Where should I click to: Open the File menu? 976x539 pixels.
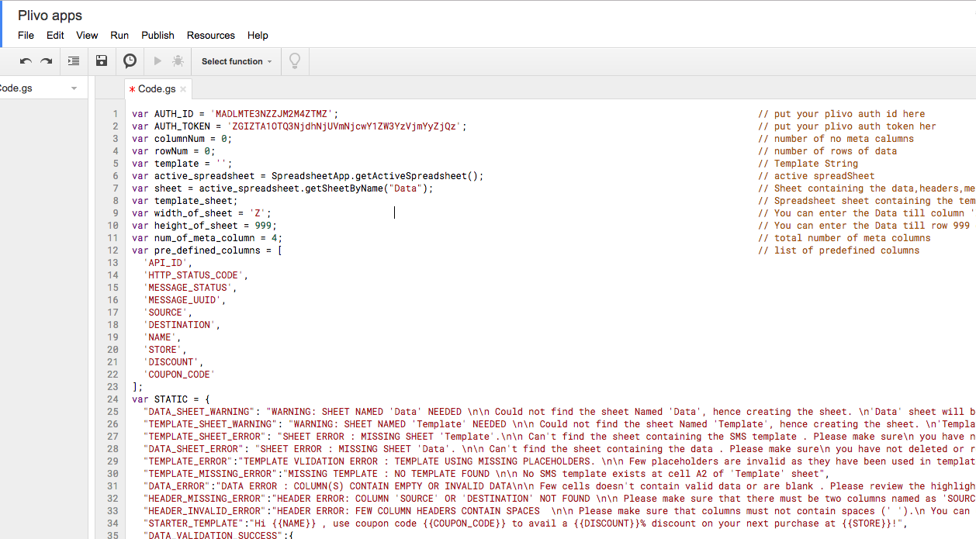tap(26, 36)
